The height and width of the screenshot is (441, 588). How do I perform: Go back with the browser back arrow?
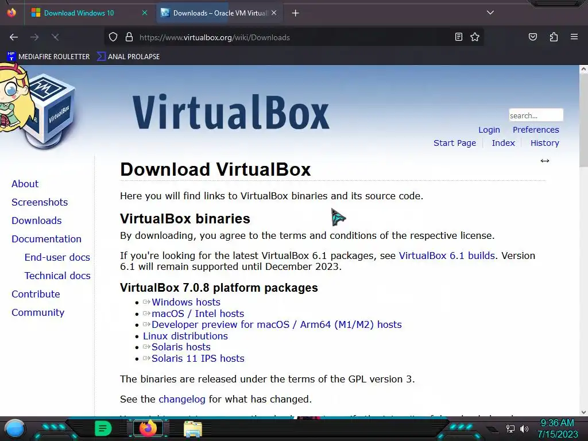click(14, 37)
